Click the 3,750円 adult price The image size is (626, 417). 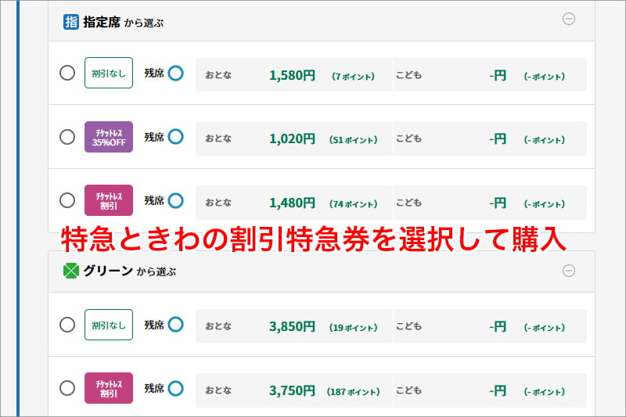[x=292, y=390]
